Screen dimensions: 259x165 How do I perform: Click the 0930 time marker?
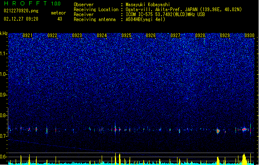tap(250, 35)
